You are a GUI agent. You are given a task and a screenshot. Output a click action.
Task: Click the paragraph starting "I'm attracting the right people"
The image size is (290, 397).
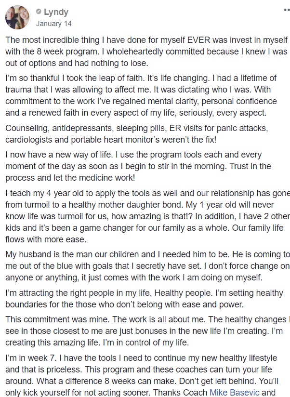pyautogui.click(x=144, y=299)
